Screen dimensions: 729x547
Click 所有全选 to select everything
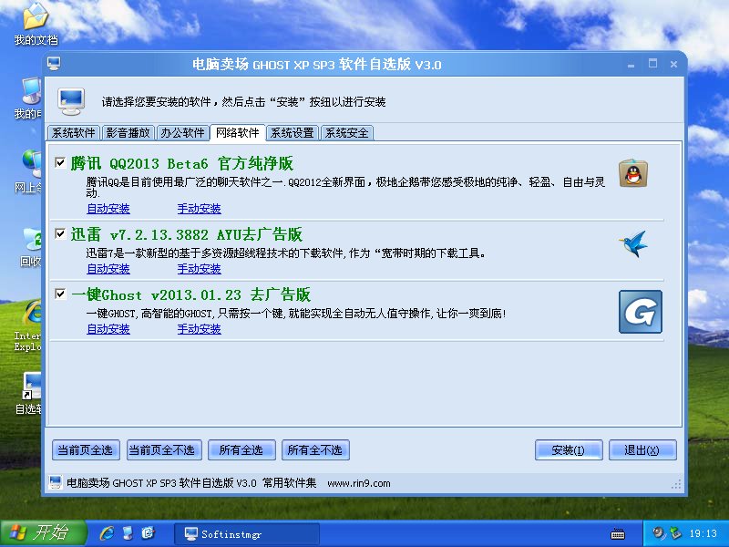[x=241, y=450]
